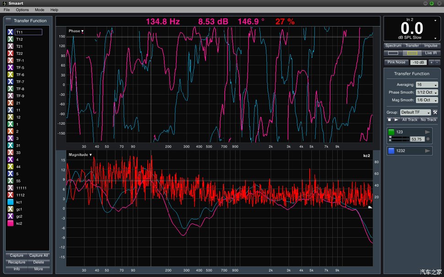The height and width of the screenshot is (277, 444).
Task: Click the Recapture button
Action: [16, 262]
